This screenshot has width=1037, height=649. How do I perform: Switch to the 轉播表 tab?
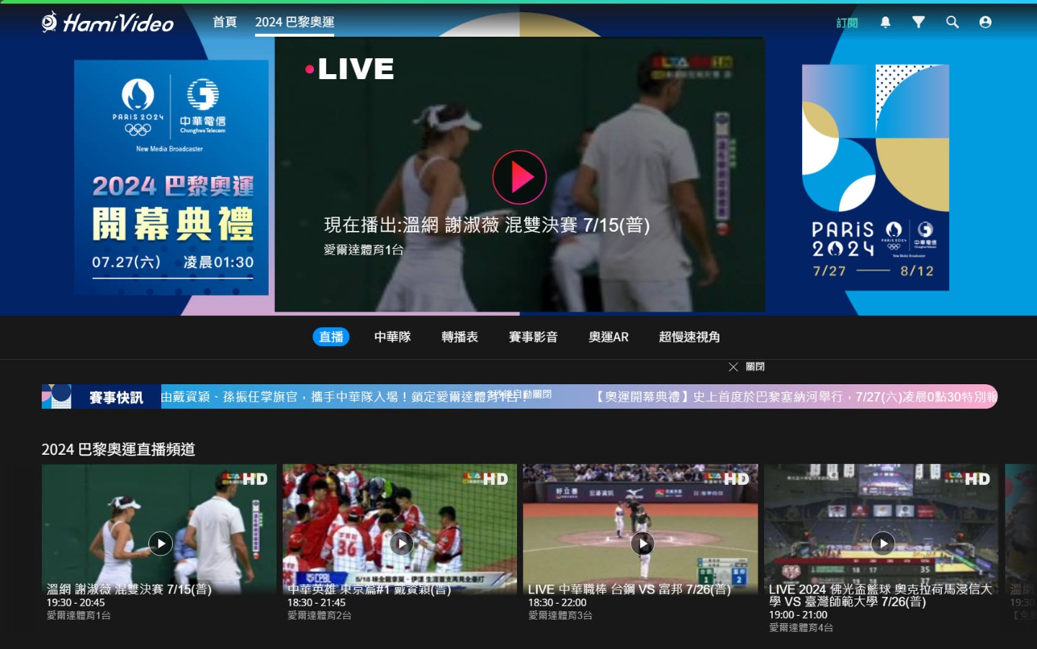click(x=459, y=337)
